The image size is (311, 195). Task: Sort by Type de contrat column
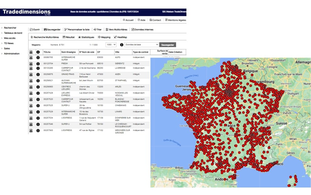[x=141, y=52]
